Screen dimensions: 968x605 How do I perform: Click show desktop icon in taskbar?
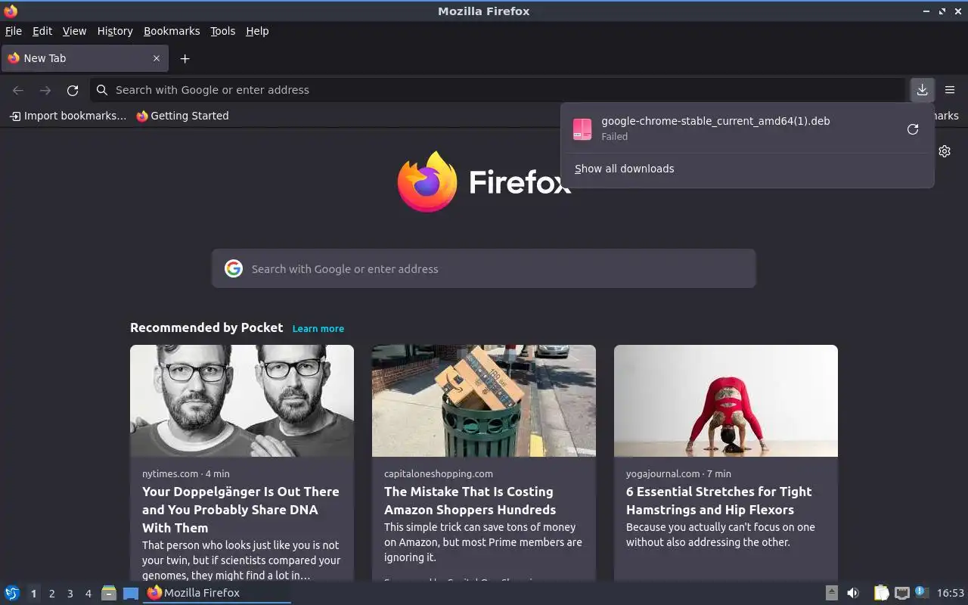point(131,593)
